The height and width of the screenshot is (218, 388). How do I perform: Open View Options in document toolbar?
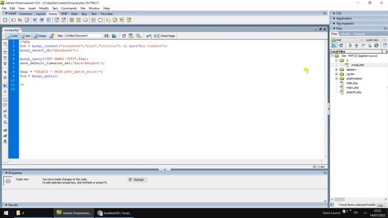point(131,36)
